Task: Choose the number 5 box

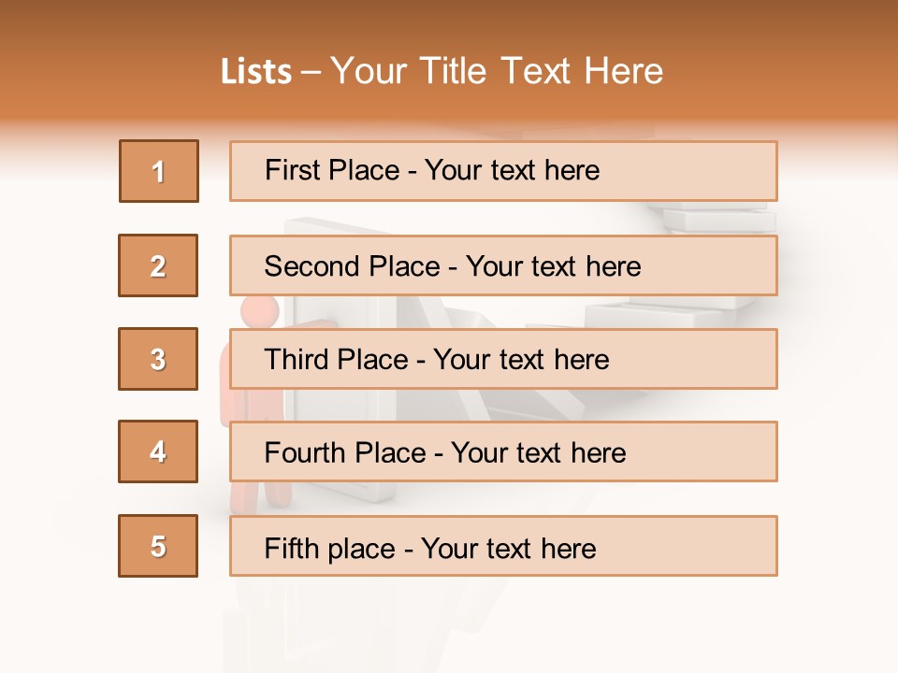Action: coord(158,546)
